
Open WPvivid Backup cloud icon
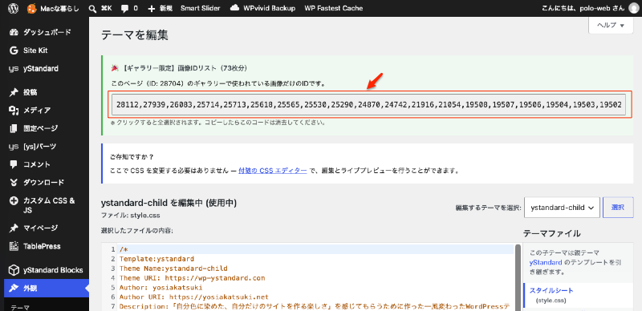[234, 8]
